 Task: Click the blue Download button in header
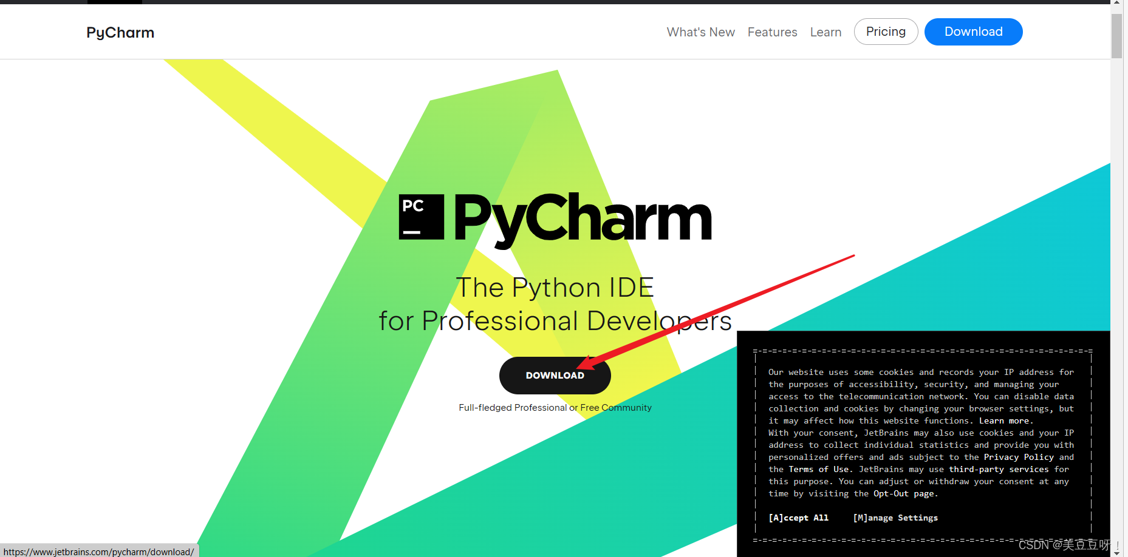pos(973,32)
